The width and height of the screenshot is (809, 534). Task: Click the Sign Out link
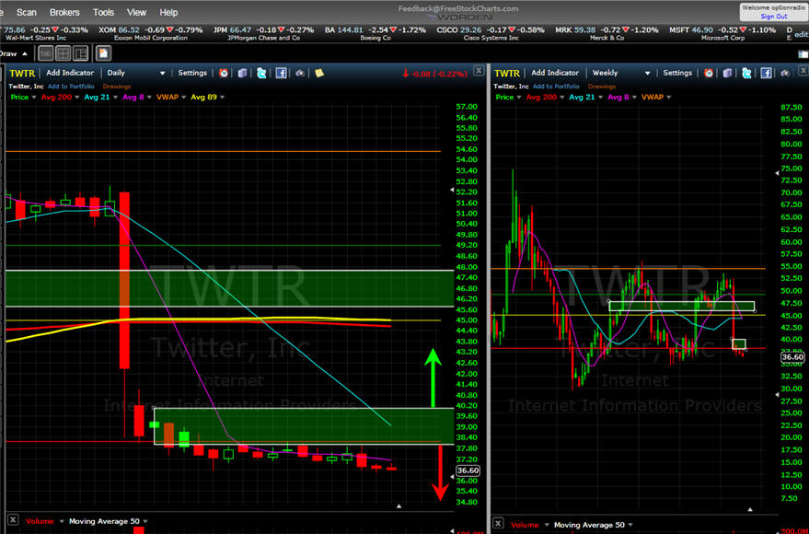[773, 17]
